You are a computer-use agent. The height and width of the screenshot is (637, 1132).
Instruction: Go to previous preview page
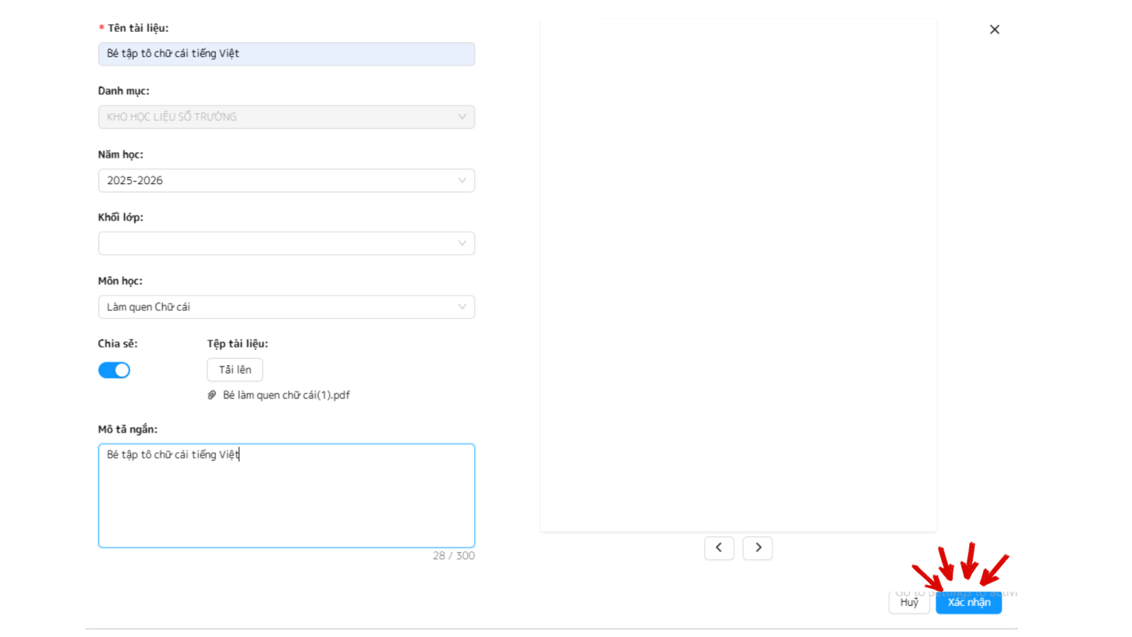coord(719,548)
